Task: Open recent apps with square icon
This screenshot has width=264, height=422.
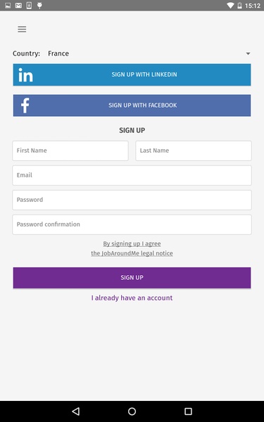Action: point(188,411)
